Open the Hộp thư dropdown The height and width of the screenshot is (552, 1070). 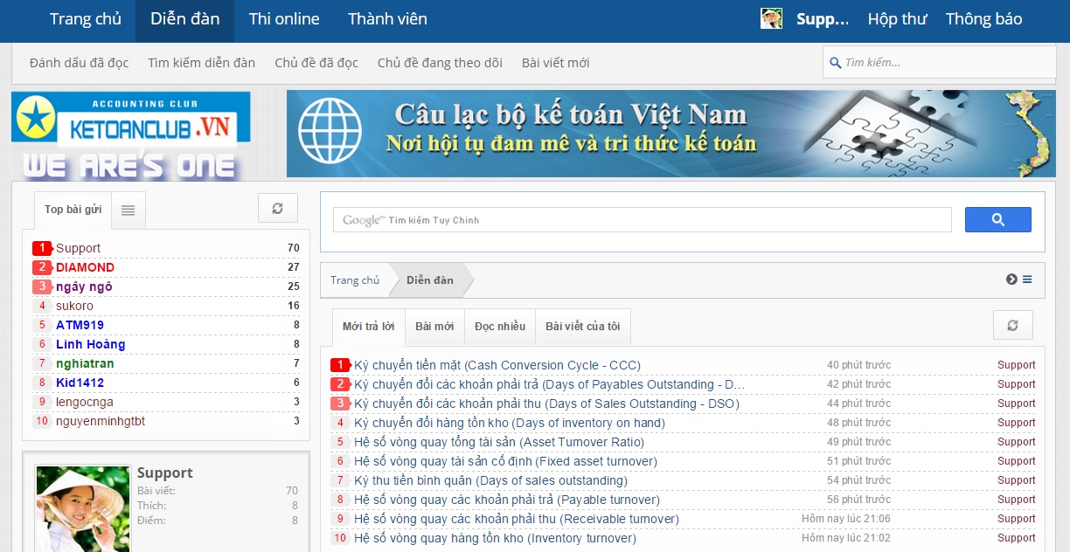point(897,19)
